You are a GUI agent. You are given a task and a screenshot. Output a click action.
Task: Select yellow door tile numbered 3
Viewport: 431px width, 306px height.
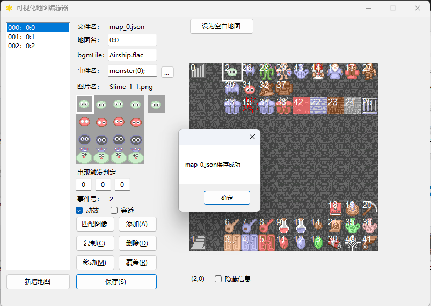coord(232,243)
